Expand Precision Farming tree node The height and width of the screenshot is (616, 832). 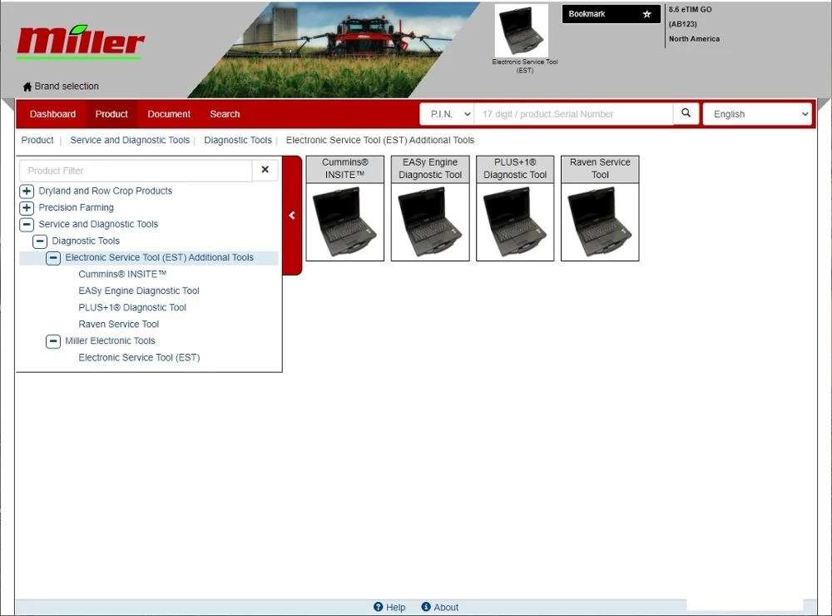[27, 207]
